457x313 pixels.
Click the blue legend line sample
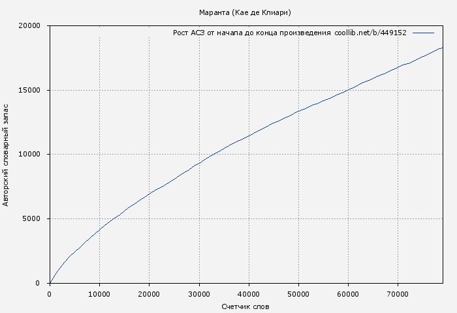point(423,33)
